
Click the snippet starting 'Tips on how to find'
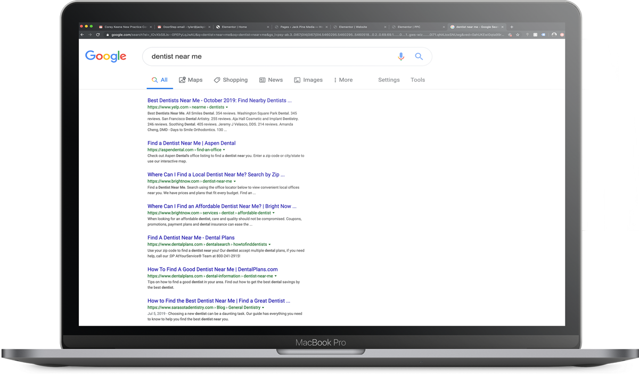[224, 285]
